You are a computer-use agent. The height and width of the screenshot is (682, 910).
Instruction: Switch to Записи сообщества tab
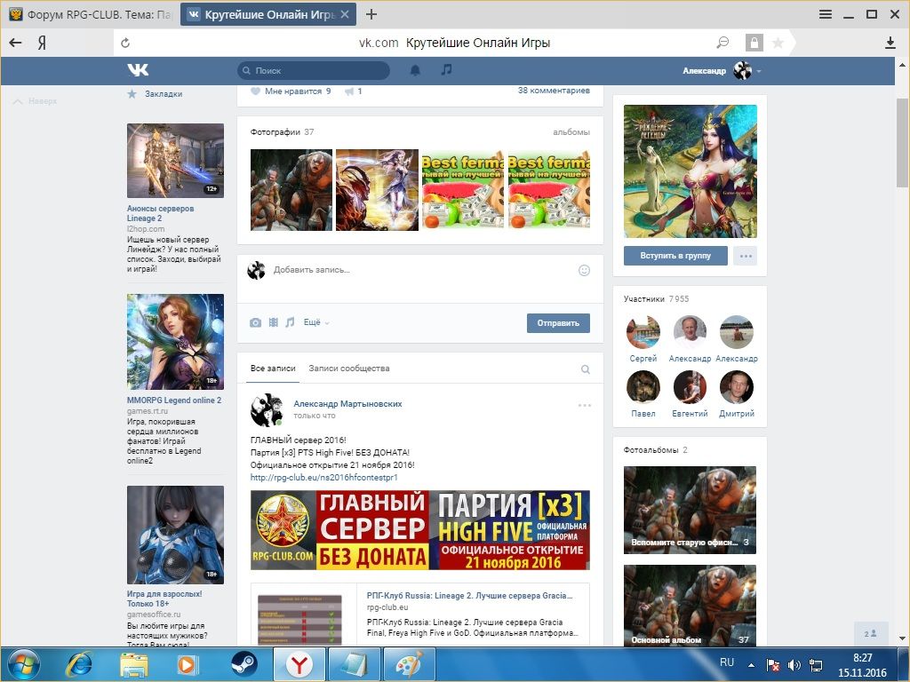(x=348, y=369)
